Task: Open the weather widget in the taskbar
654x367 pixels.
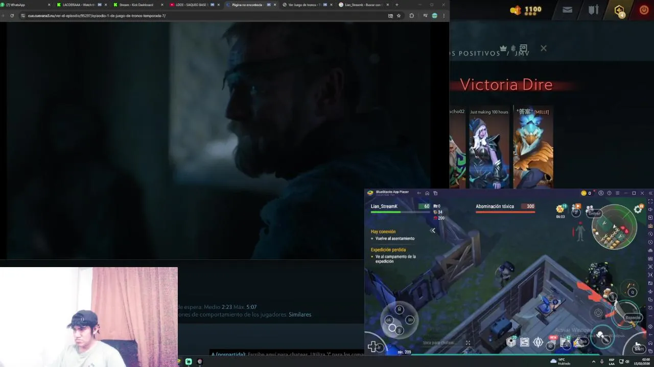Action: point(561,361)
